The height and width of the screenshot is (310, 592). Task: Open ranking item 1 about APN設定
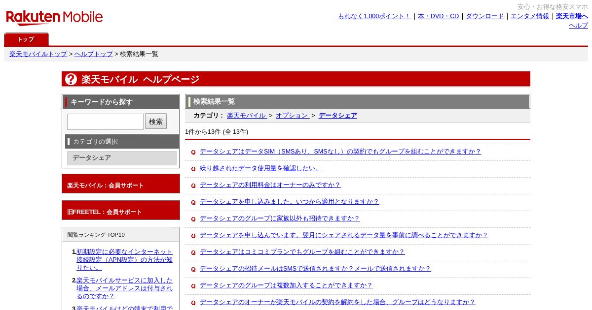[124, 260]
